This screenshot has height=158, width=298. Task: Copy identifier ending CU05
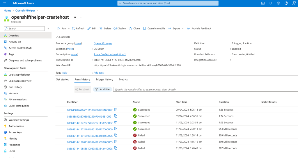point(116,142)
